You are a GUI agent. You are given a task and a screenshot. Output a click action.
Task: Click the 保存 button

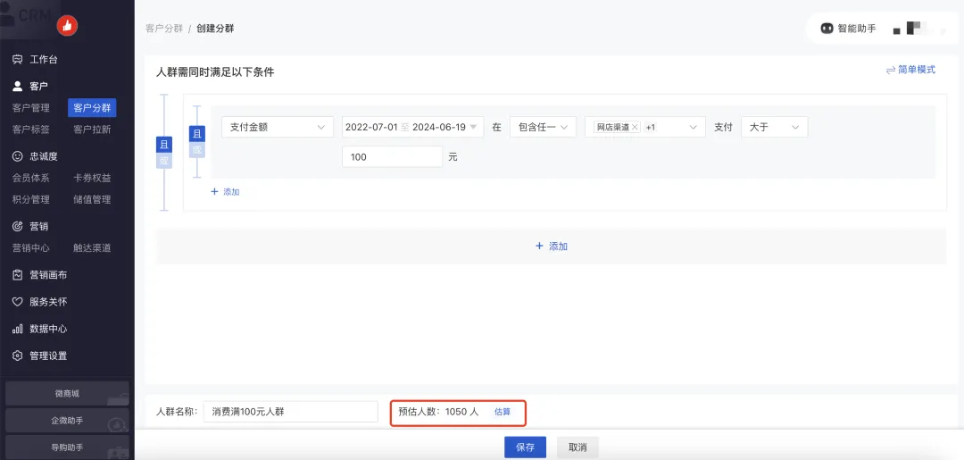(525, 447)
